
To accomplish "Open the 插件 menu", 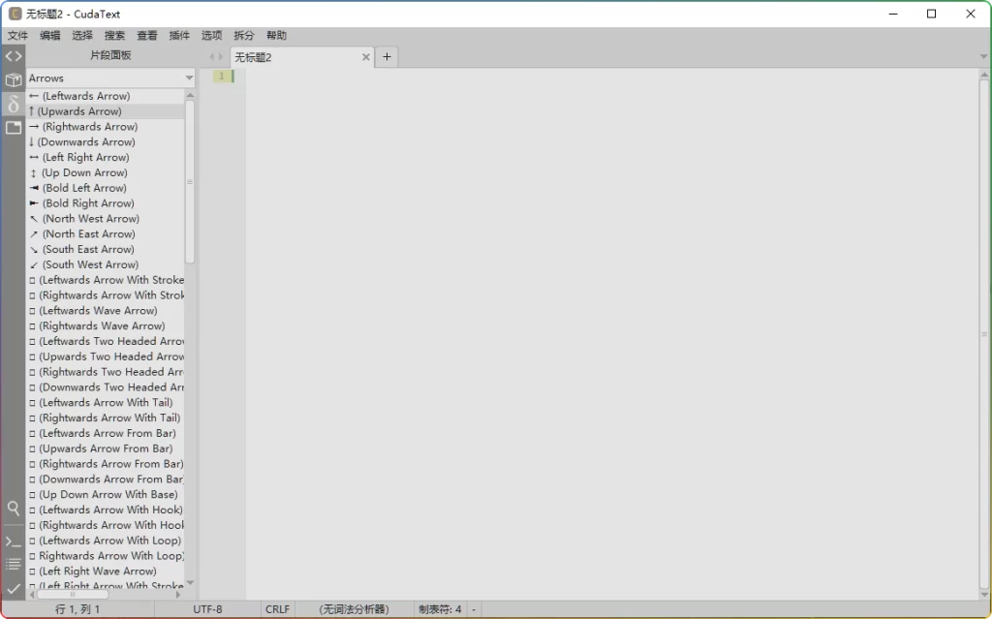I will click(x=179, y=35).
